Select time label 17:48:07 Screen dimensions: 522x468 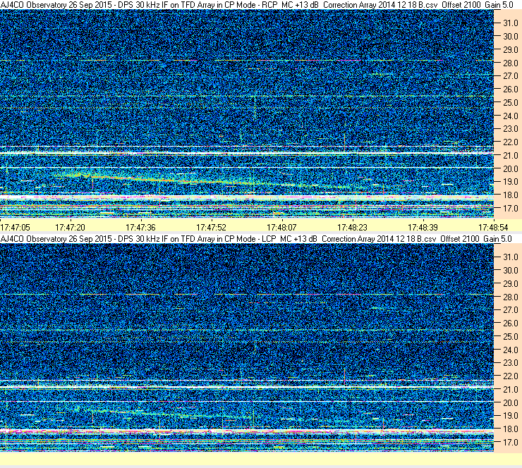281,228
